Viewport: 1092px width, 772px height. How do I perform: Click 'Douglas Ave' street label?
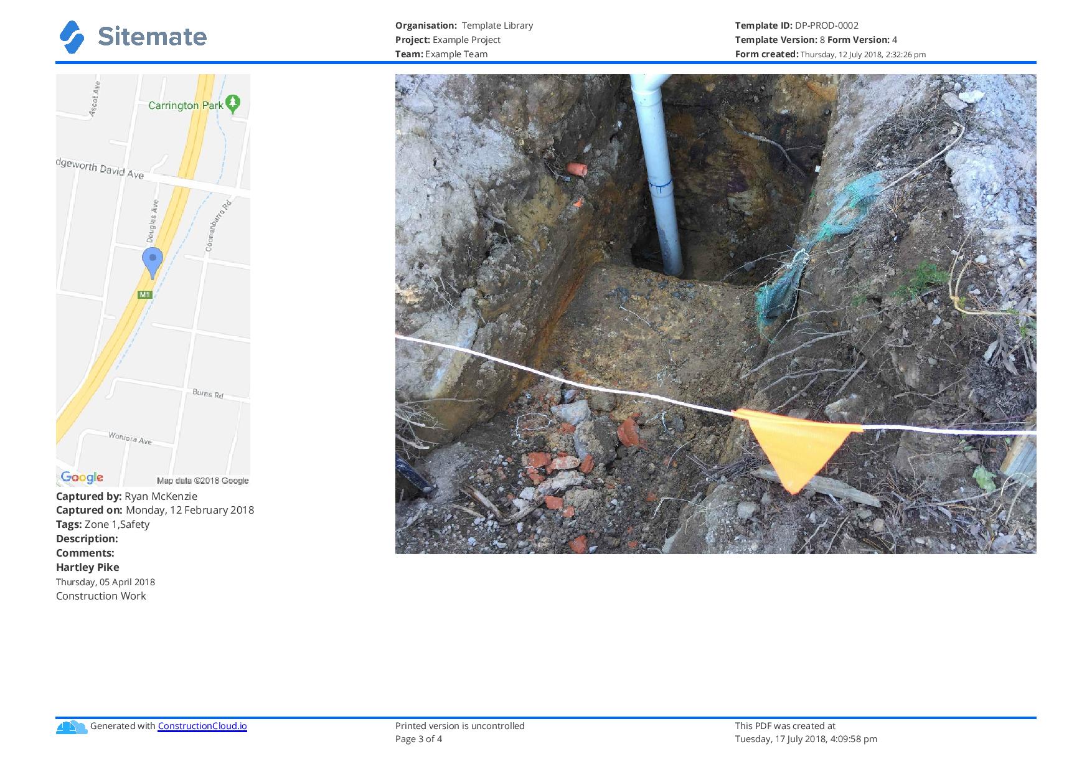153,222
